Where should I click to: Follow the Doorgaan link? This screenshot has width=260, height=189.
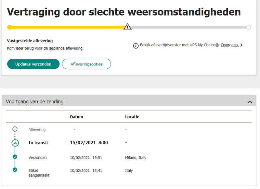229,45
